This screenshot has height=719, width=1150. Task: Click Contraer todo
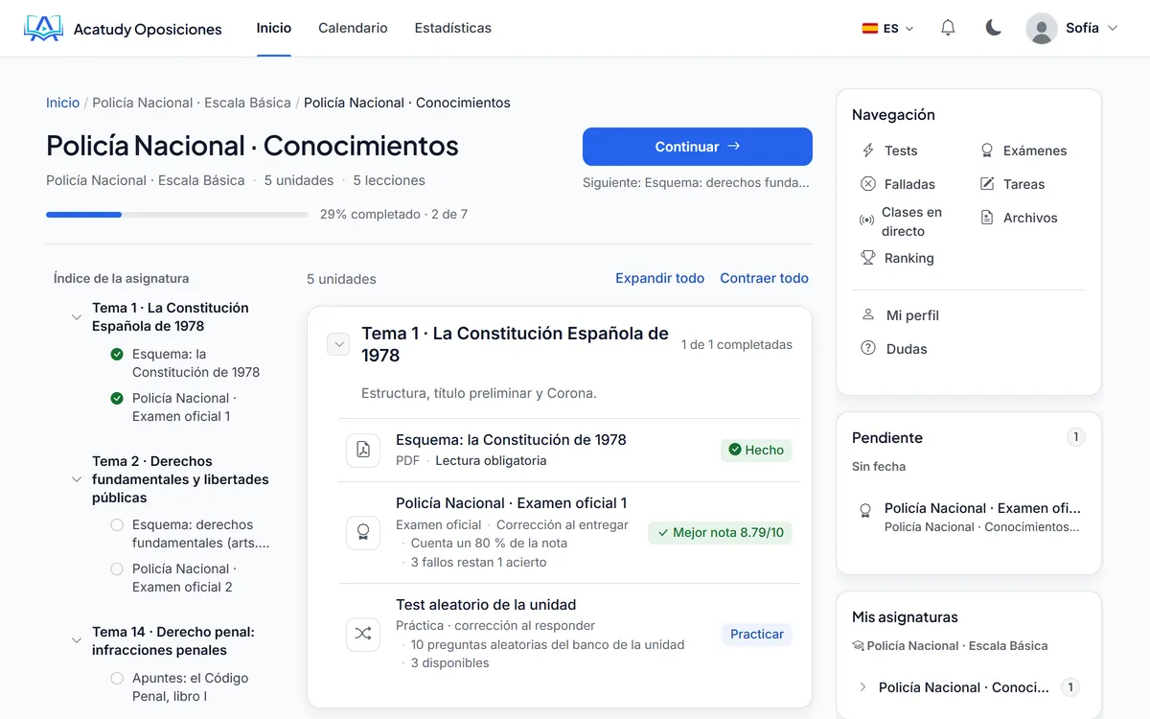coord(764,278)
